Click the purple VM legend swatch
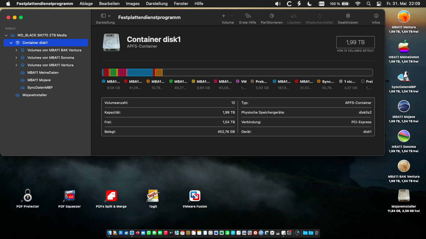Image resolution: width=426 pixels, height=239 pixels. 238,81
